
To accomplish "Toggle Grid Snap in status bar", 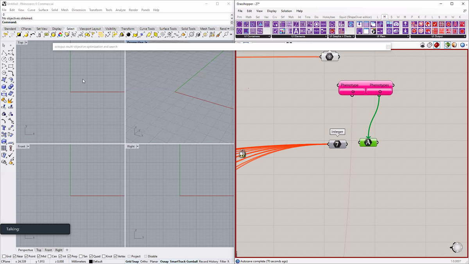I will (x=132, y=262).
